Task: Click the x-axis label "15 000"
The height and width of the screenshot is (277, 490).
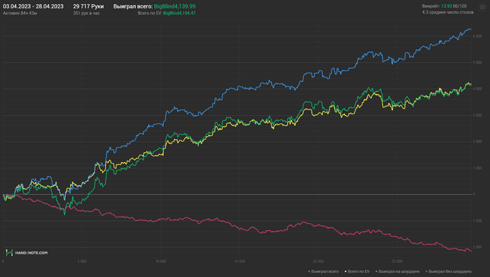Action: pyautogui.click(x=239, y=262)
